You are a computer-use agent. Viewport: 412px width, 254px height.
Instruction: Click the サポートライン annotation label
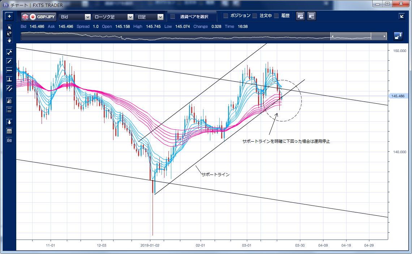tap(215, 175)
